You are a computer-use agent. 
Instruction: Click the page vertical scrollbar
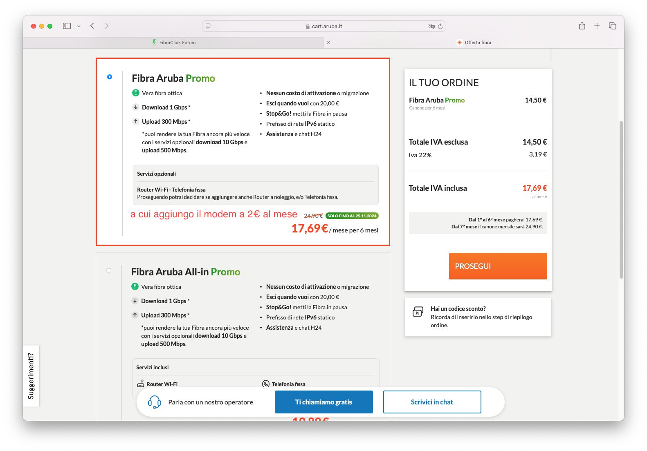(x=621, y=199)
